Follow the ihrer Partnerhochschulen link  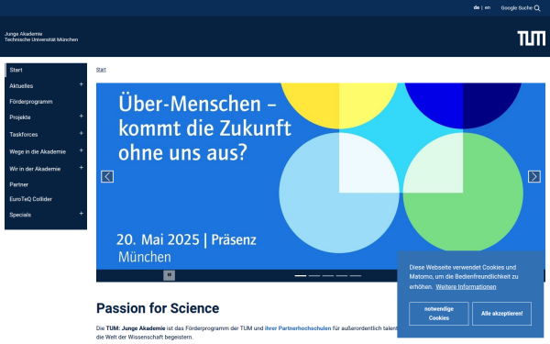click(x=298, y=328)
